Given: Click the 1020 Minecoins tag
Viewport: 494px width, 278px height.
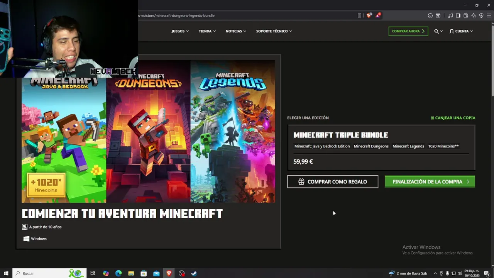Looking at the screenshot, I should [443, 146].
